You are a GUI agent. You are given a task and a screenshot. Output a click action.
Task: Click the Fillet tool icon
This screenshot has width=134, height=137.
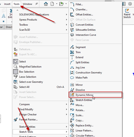[72, 4]
